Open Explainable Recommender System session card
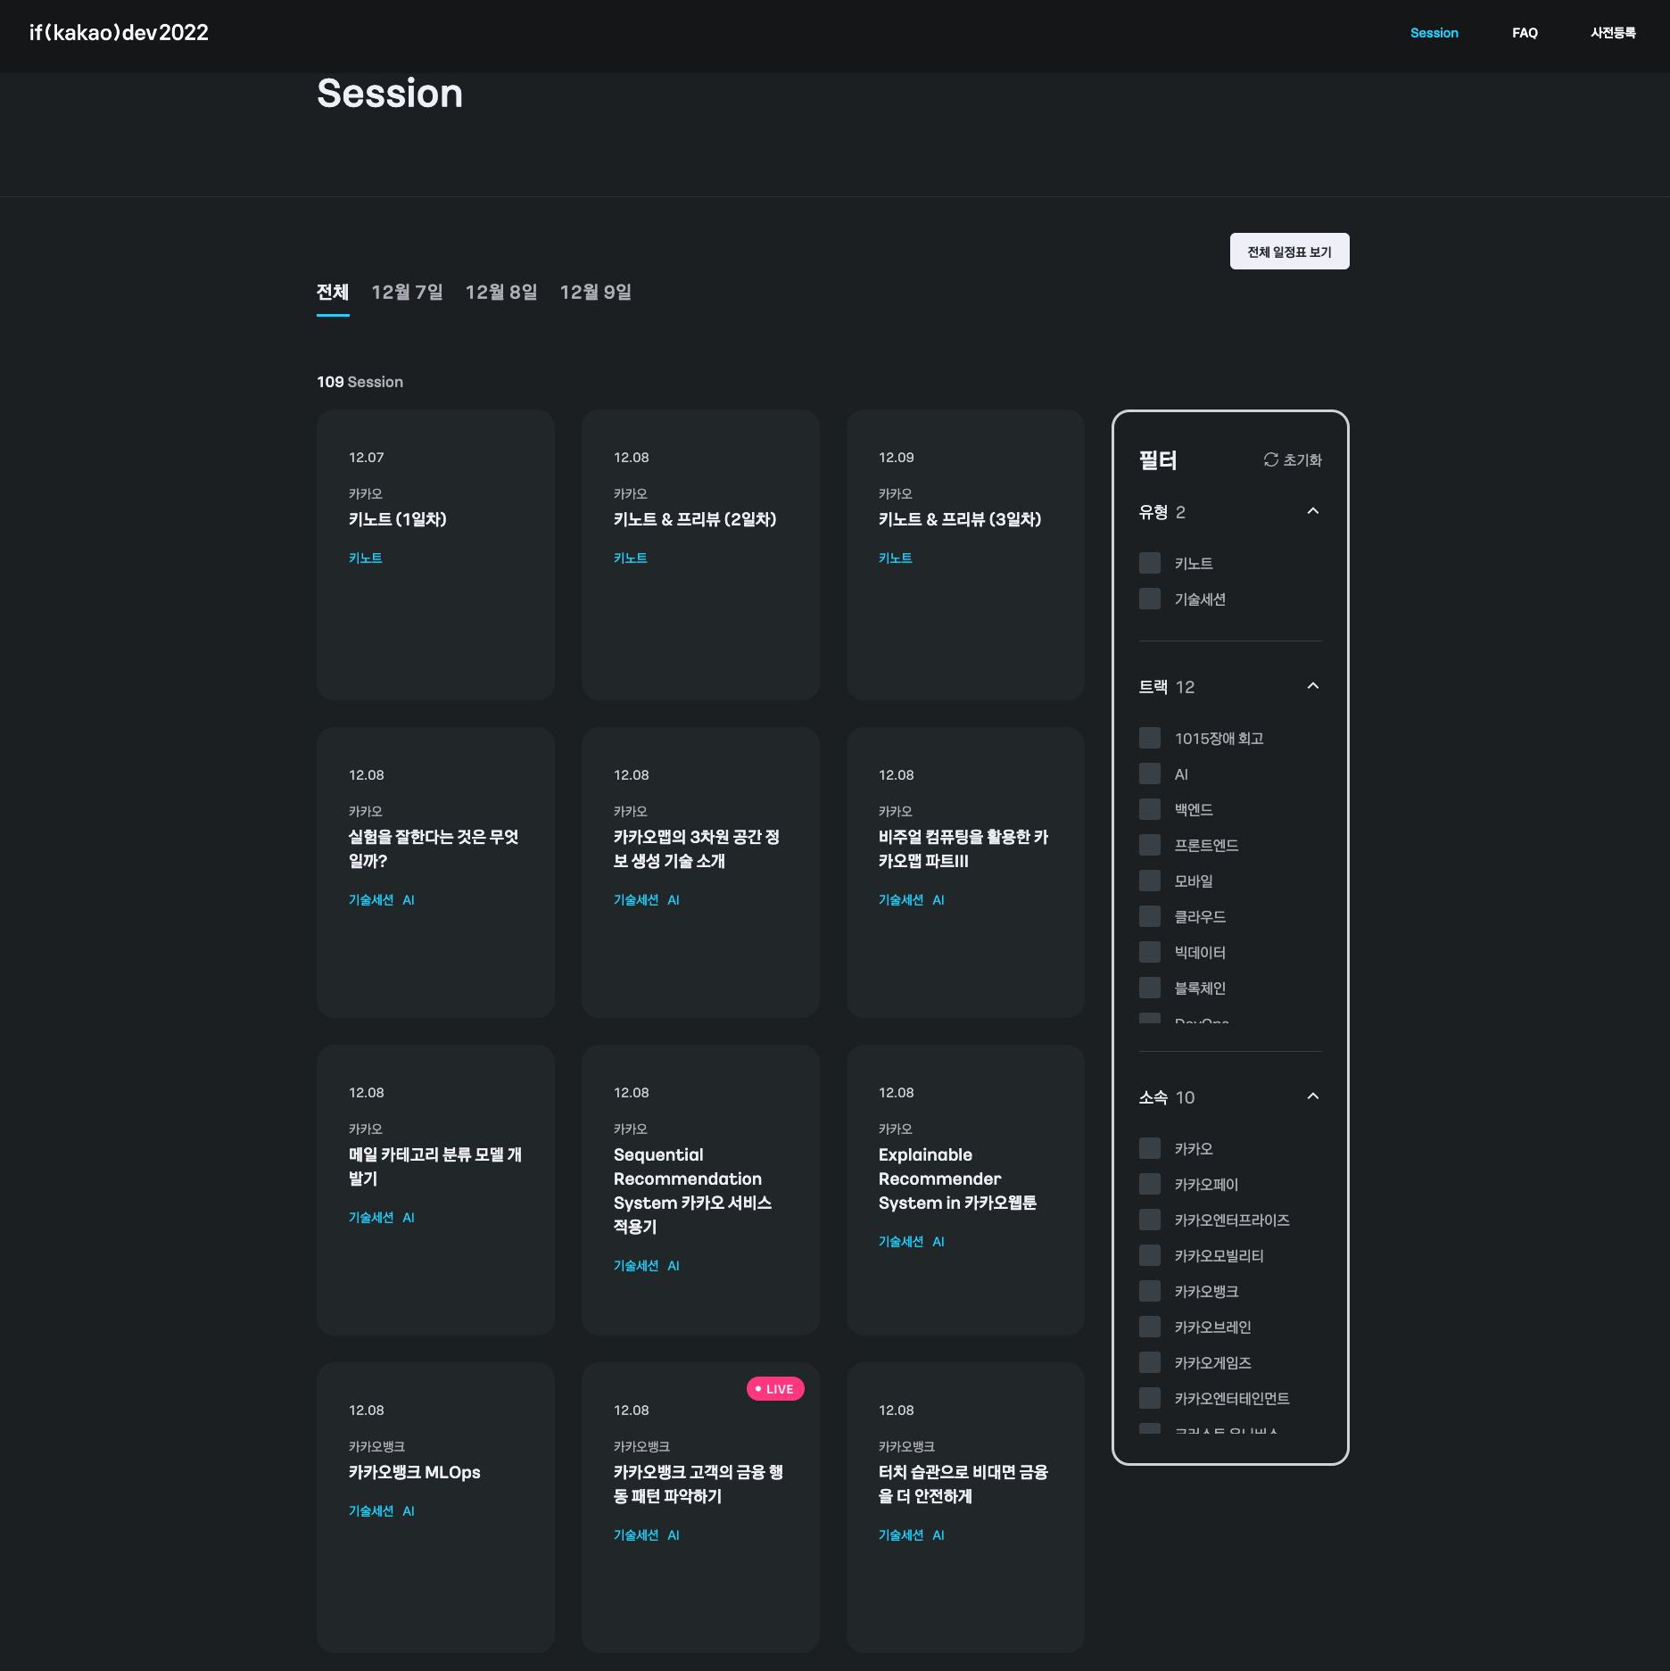1670x1671 pixels. pos(965,1190)
